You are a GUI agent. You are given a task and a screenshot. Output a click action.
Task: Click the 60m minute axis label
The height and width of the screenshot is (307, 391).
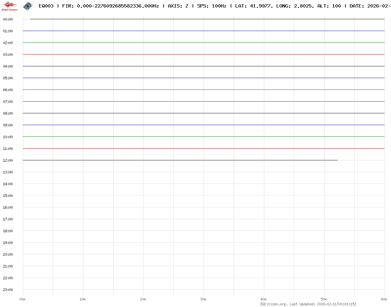[384, 299]
